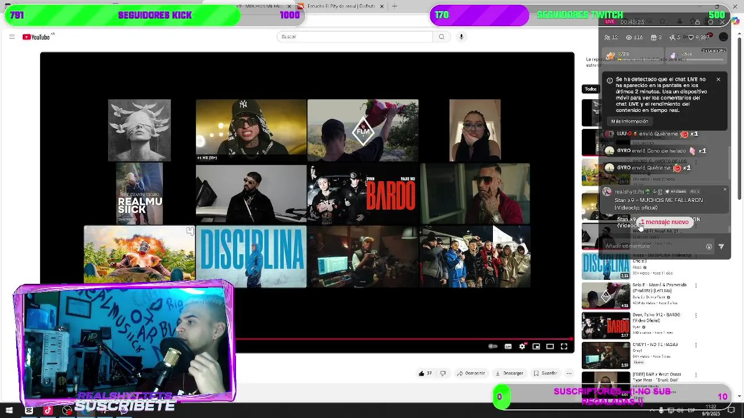
Task: Dislike the video with thumbs down
Action: [443, 373]
